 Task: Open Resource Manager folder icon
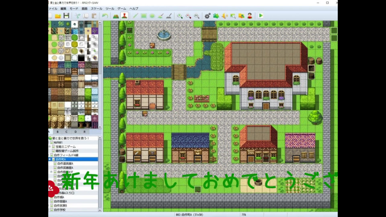[x=241, y=16]
